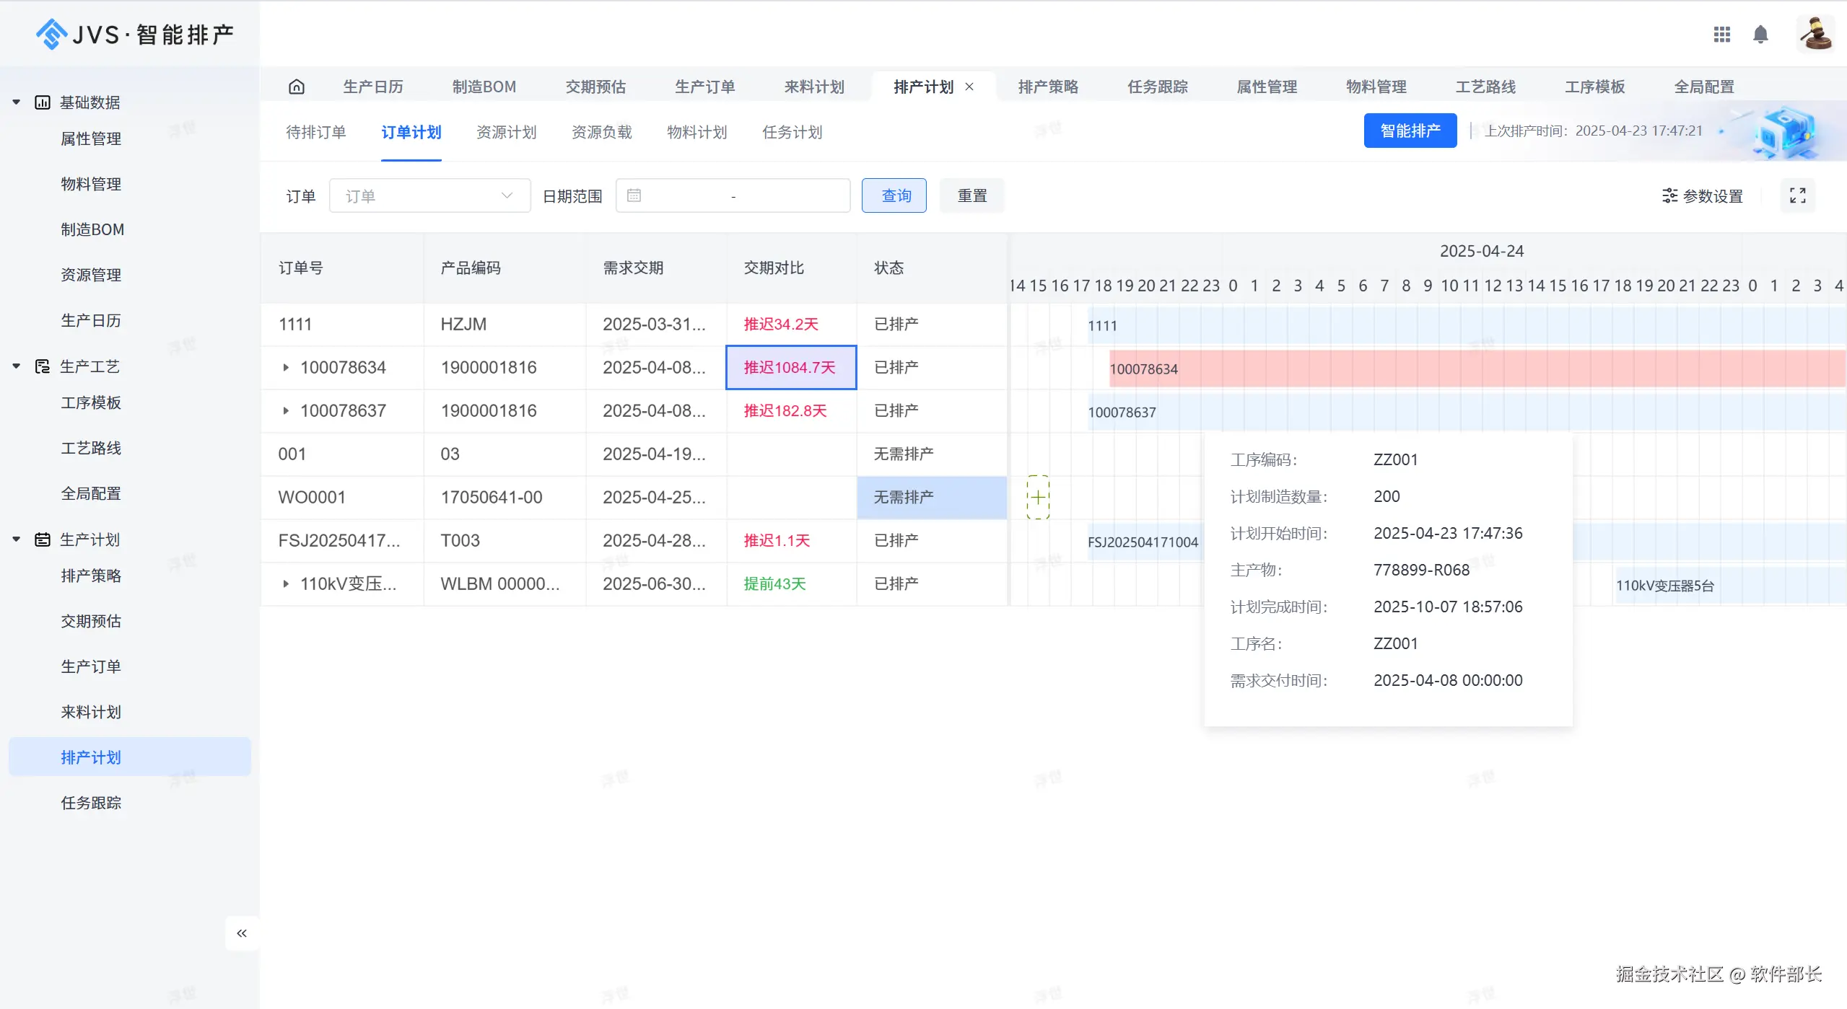Expand order 100078637 row
The width and height of the screenshot is (1847, 1009).
click(286, 411)
